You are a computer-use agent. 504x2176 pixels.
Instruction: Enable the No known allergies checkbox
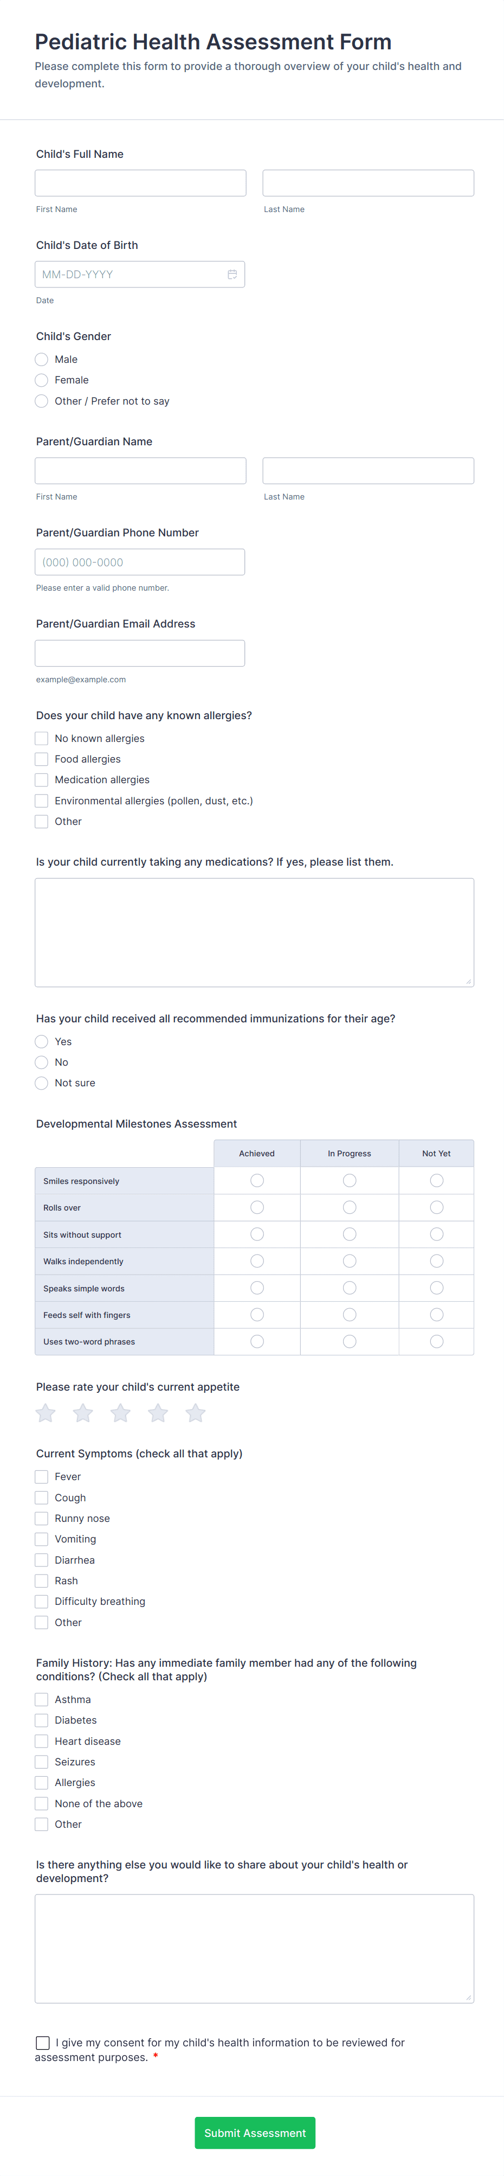click(x=41, y=738)
